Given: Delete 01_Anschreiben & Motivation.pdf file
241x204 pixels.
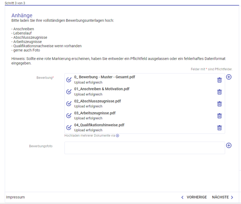Looking at the screenshot, I should coord(219,92).
